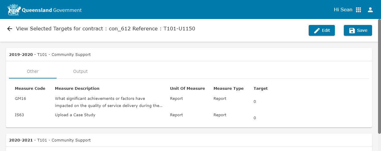381x151 pixels.
Task: Click the target value for GM16
Action: coord(255,102)
